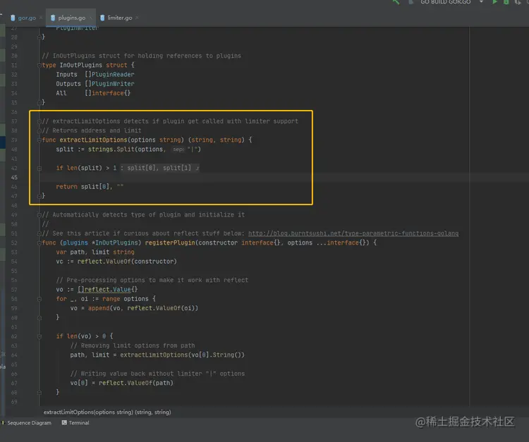The height and width of the screenshot is (442, 529).
Task: Click the 'sep:' parameter hint on line 40
Action: [178, 149]
